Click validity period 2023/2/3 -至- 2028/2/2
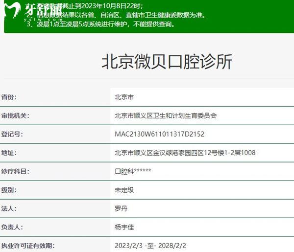Viewport: 294px width, 252px height. [x=150, y=246]
